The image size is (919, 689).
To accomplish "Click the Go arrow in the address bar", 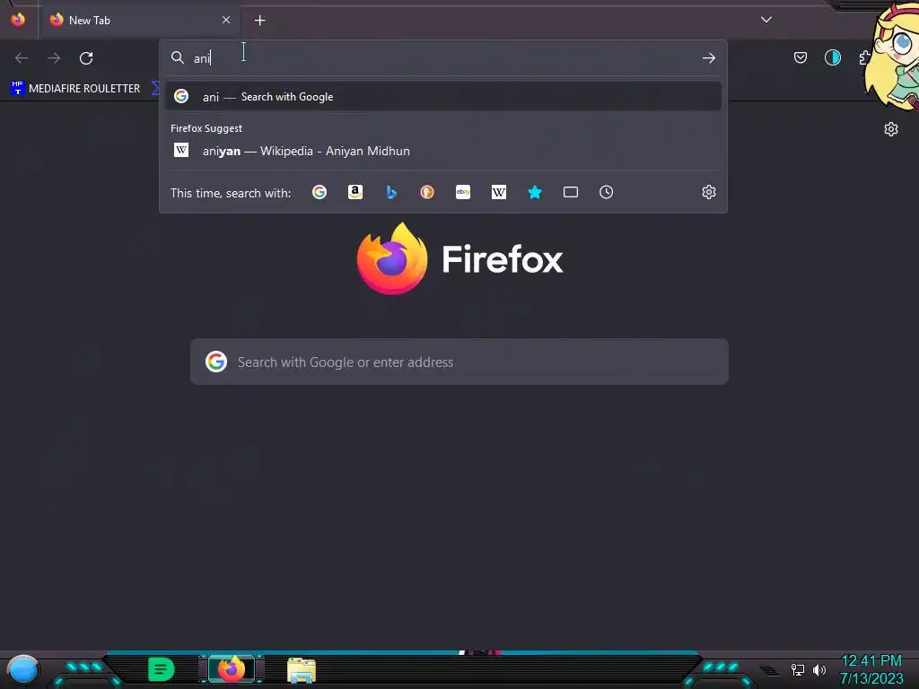I will coord(709,58).
